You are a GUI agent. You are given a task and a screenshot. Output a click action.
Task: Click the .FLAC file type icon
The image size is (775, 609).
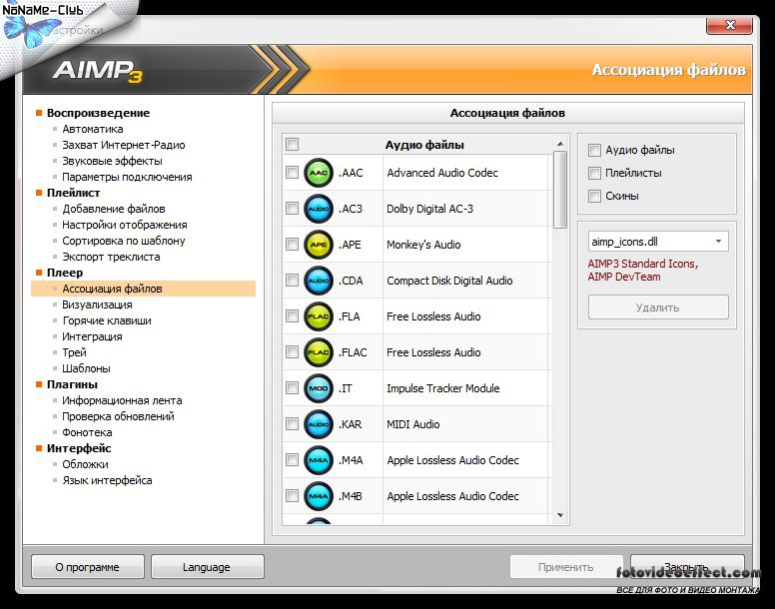pos(319,352)
